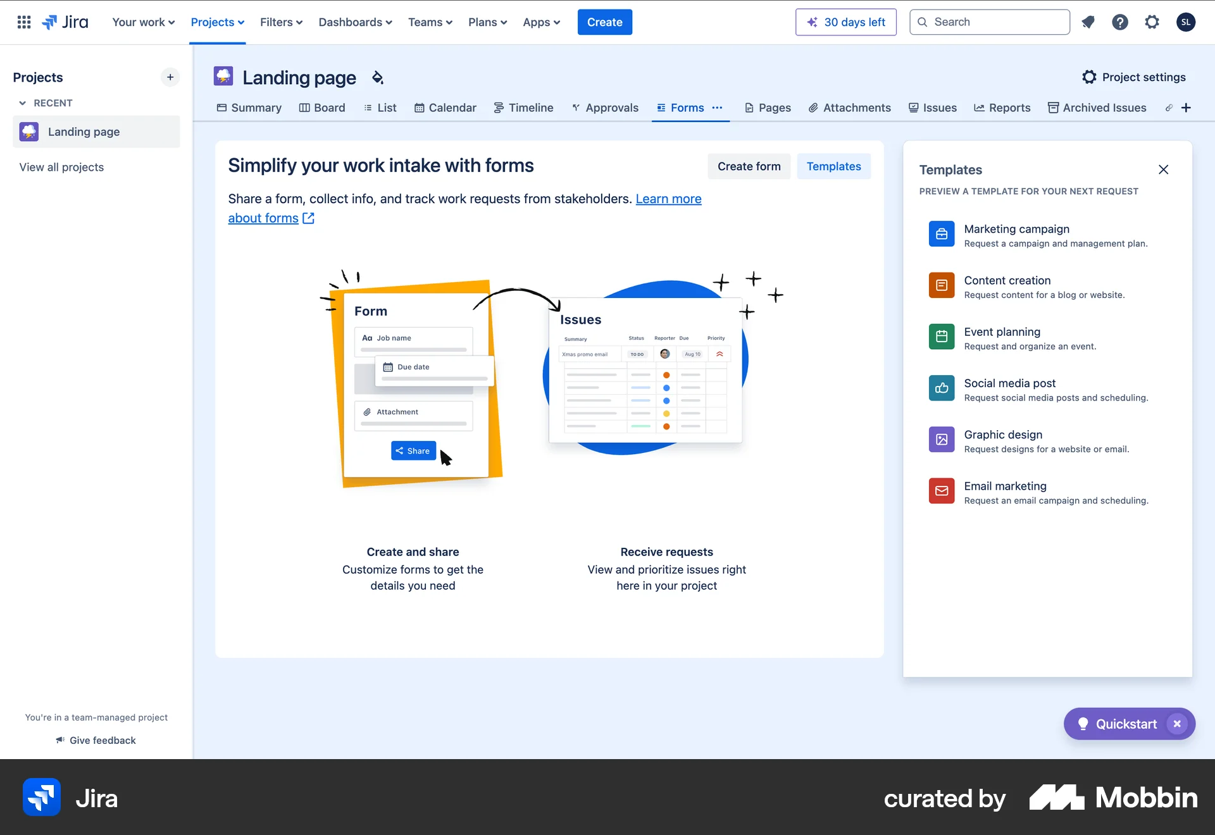
Task: Open the SL profile avatar menu
Action: (x=1187, y=22)
